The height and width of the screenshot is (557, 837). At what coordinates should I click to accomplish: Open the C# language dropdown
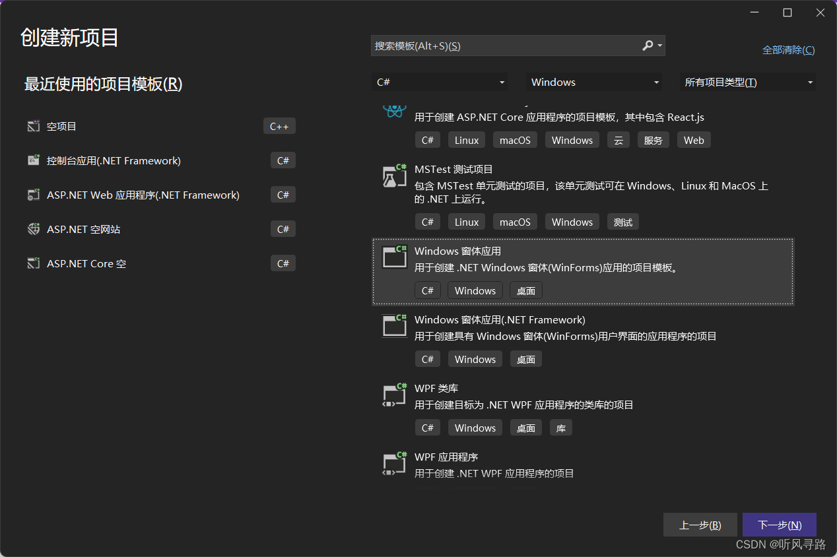click(x=440, y=82)
